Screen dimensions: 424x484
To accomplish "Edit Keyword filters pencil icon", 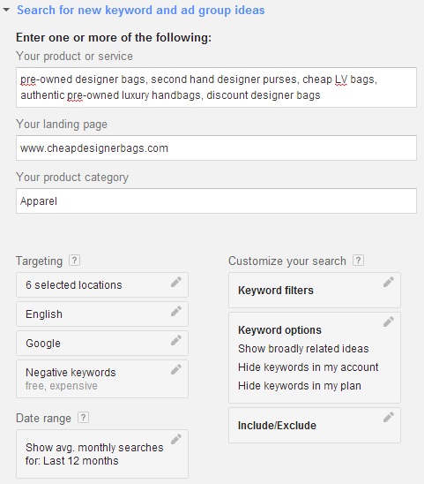I will [x=389, y=282].
